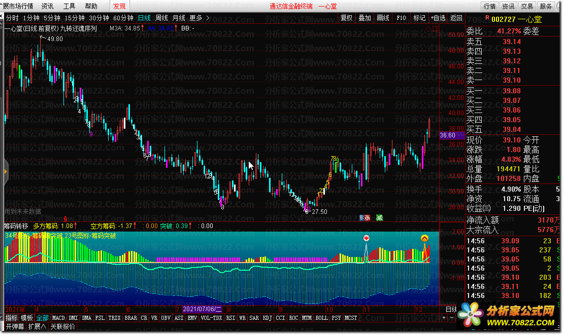Screen dimensions: 564x335
Task: Select 30分钟 period
Action: [99, 18]
